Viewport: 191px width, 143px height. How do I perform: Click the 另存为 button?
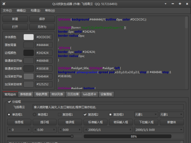tap(42, 27)
